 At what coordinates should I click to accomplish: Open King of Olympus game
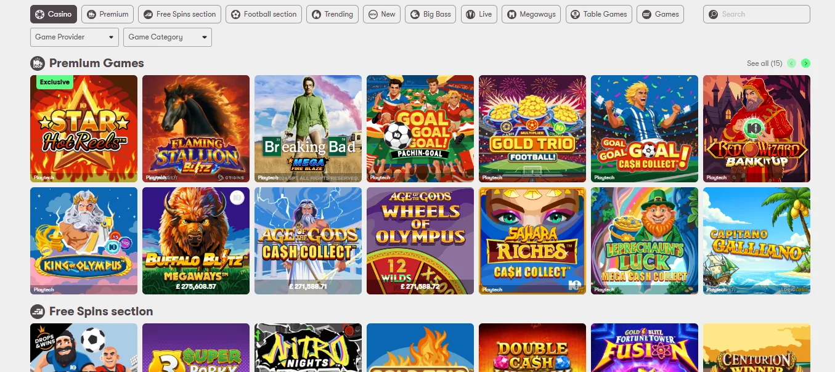click(84, 241)
